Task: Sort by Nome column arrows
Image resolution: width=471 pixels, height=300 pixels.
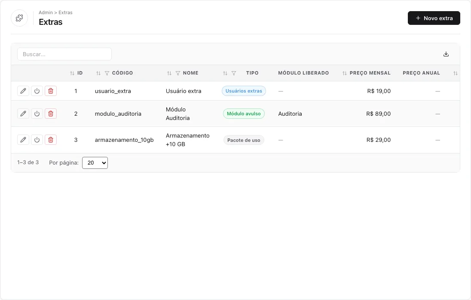Action: tap(169, 73)
